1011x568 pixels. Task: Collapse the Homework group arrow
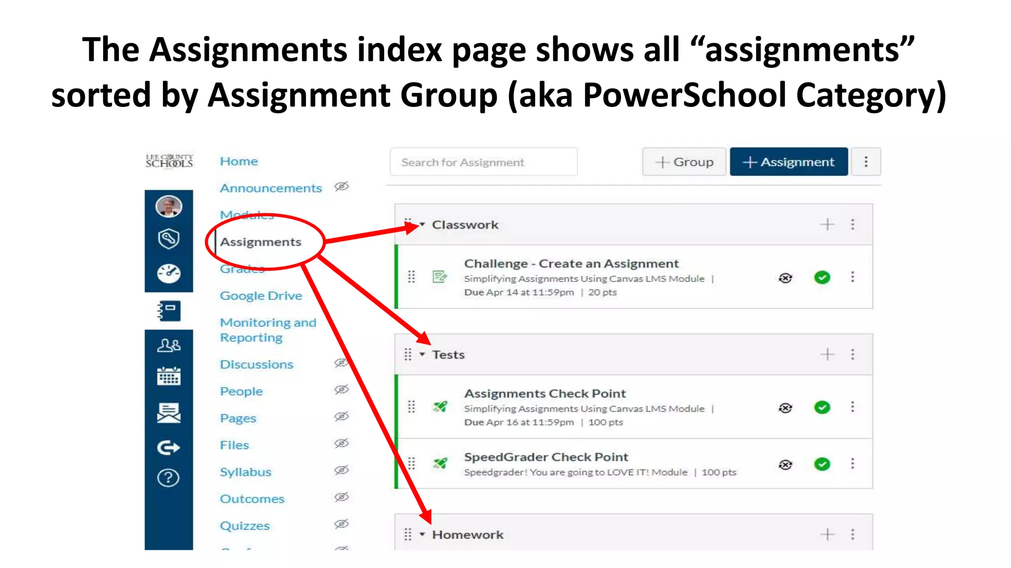click(x=423, y=534)
